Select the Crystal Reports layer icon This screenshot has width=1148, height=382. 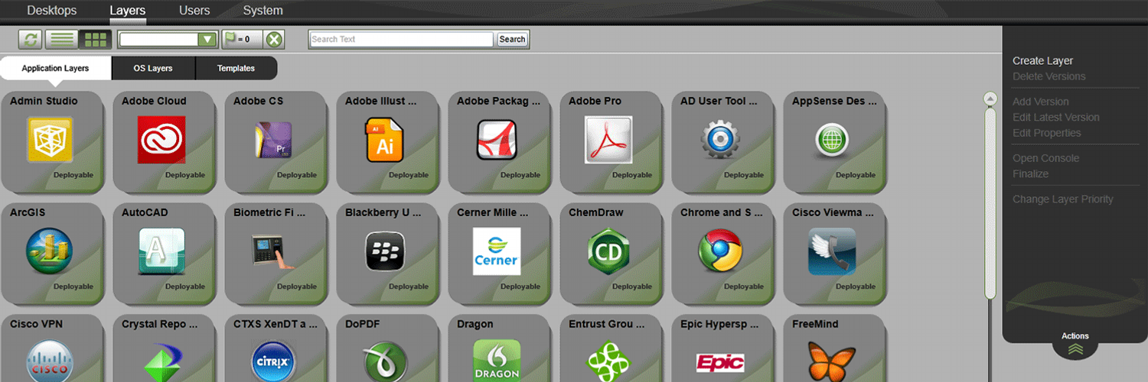coord(161,361)
